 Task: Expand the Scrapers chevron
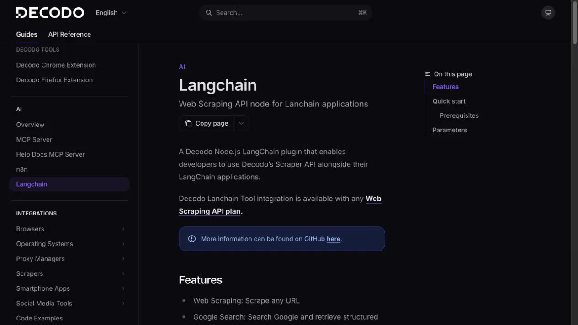coord(123,273)
